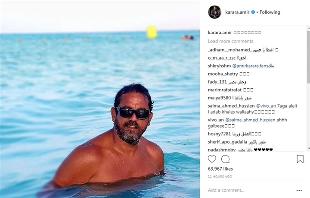Image resolution: width=310 pixels, height=198 pixels.
Task: Open commenter fady_131's profile
Action: click(217, 82)
